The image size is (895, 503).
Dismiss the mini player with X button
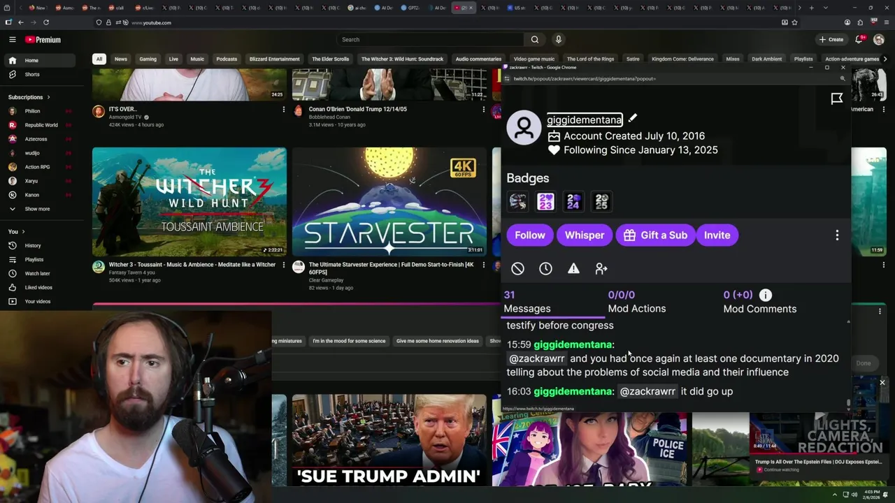coord(882,383)
